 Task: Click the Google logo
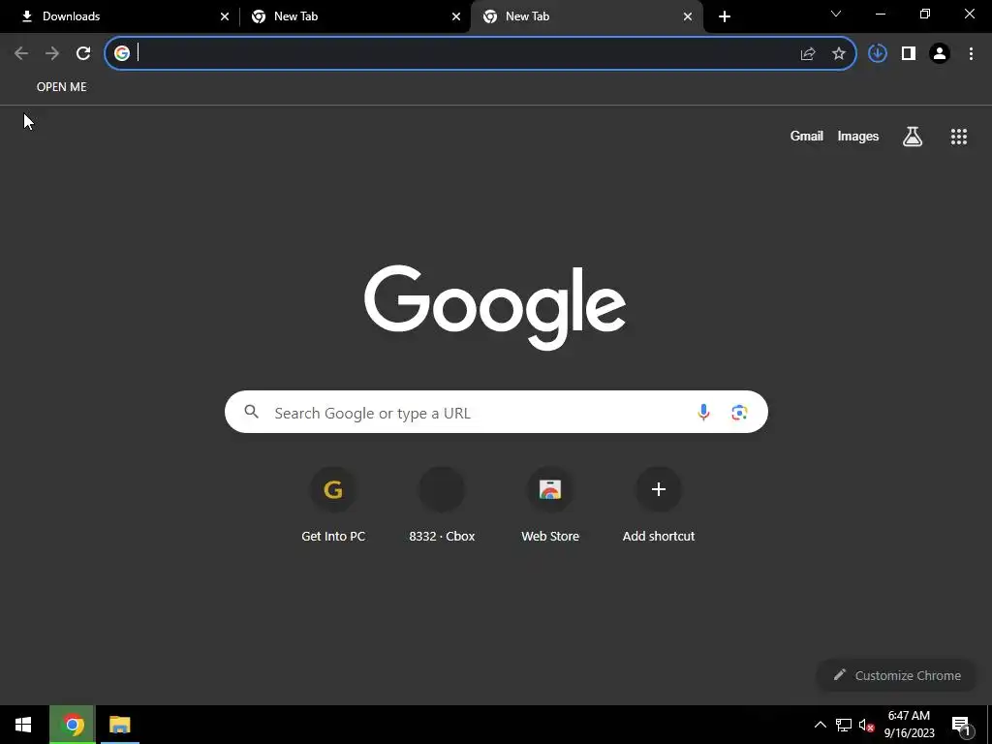(x=495, y=307)
